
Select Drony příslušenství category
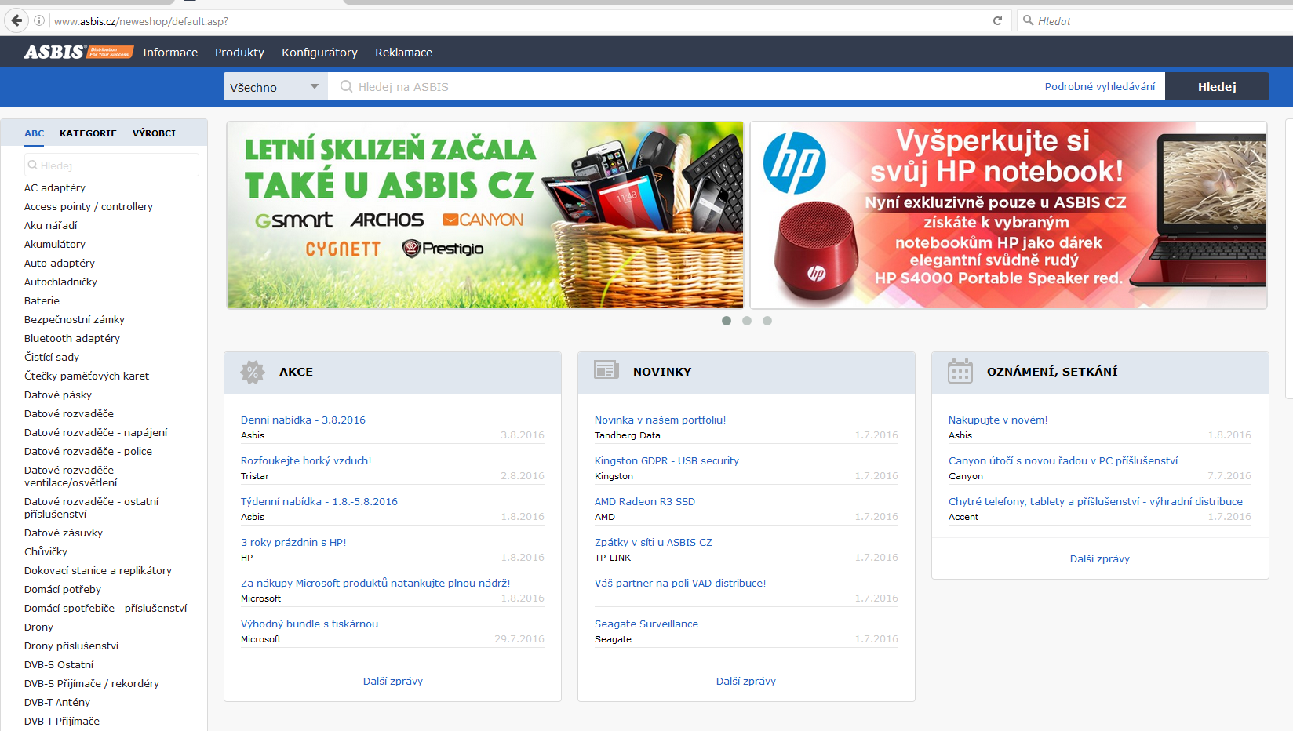(x=71, y=646)
